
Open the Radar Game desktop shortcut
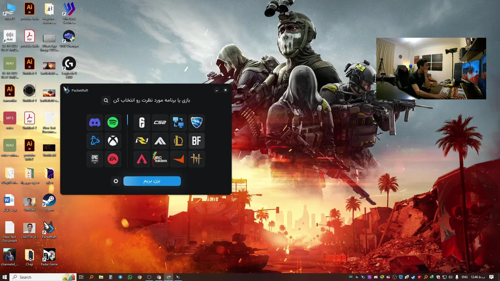(49, 257)
